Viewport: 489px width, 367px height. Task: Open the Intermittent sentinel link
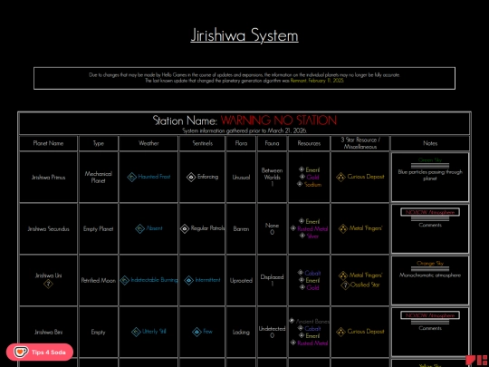(207, 280)
